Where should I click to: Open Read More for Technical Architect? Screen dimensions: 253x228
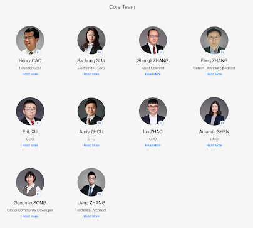pyautogui.click(x=91, y=216)
